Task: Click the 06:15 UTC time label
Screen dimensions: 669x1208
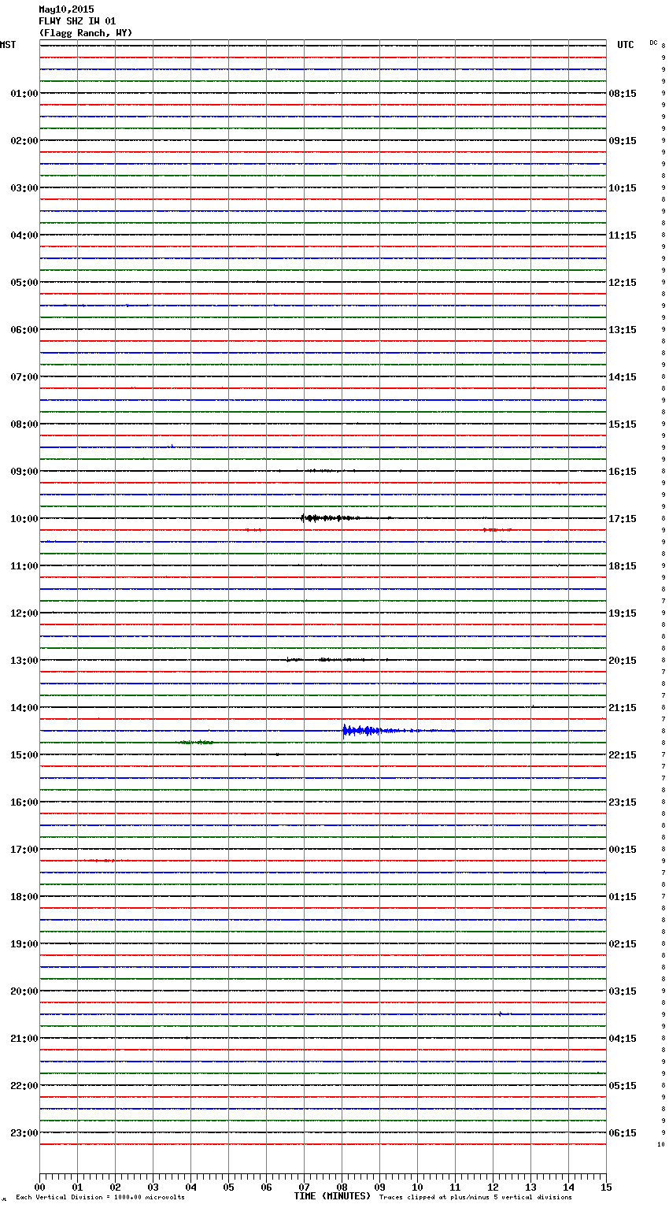Action: 623,1133
